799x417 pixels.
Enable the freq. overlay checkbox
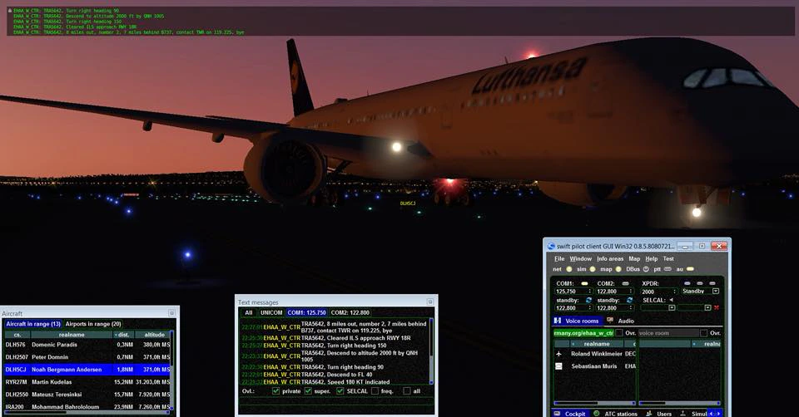[x=375, y=390]
